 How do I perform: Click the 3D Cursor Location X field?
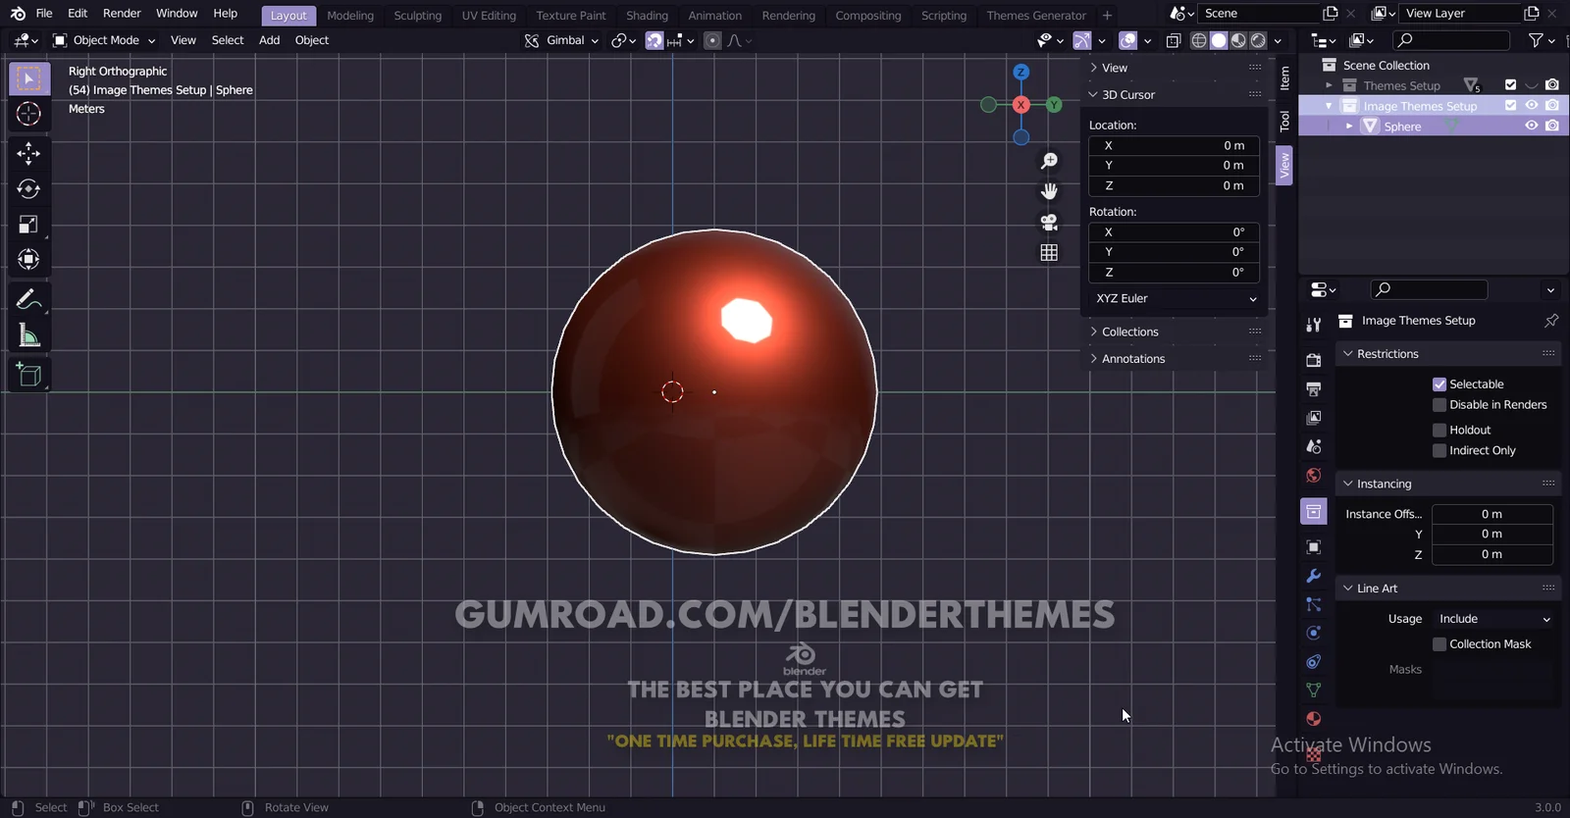(x=1175, y=146)
